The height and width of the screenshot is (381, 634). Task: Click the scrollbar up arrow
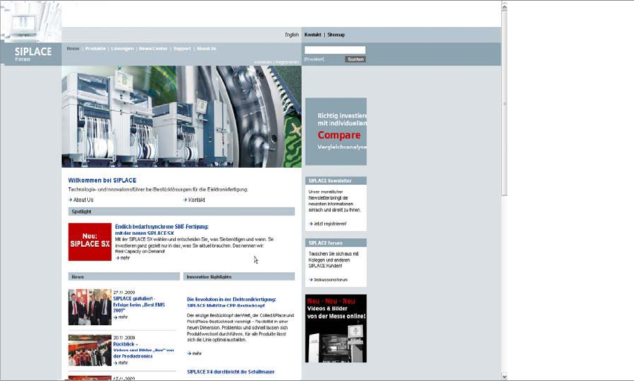pos(504,7)
